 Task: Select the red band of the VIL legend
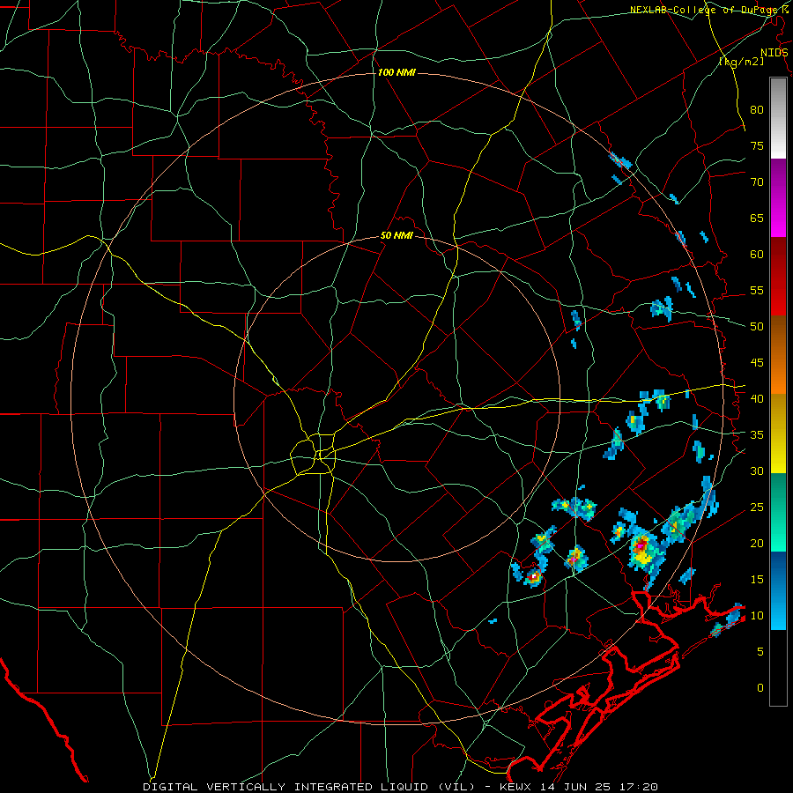click(x=778, y=277)
